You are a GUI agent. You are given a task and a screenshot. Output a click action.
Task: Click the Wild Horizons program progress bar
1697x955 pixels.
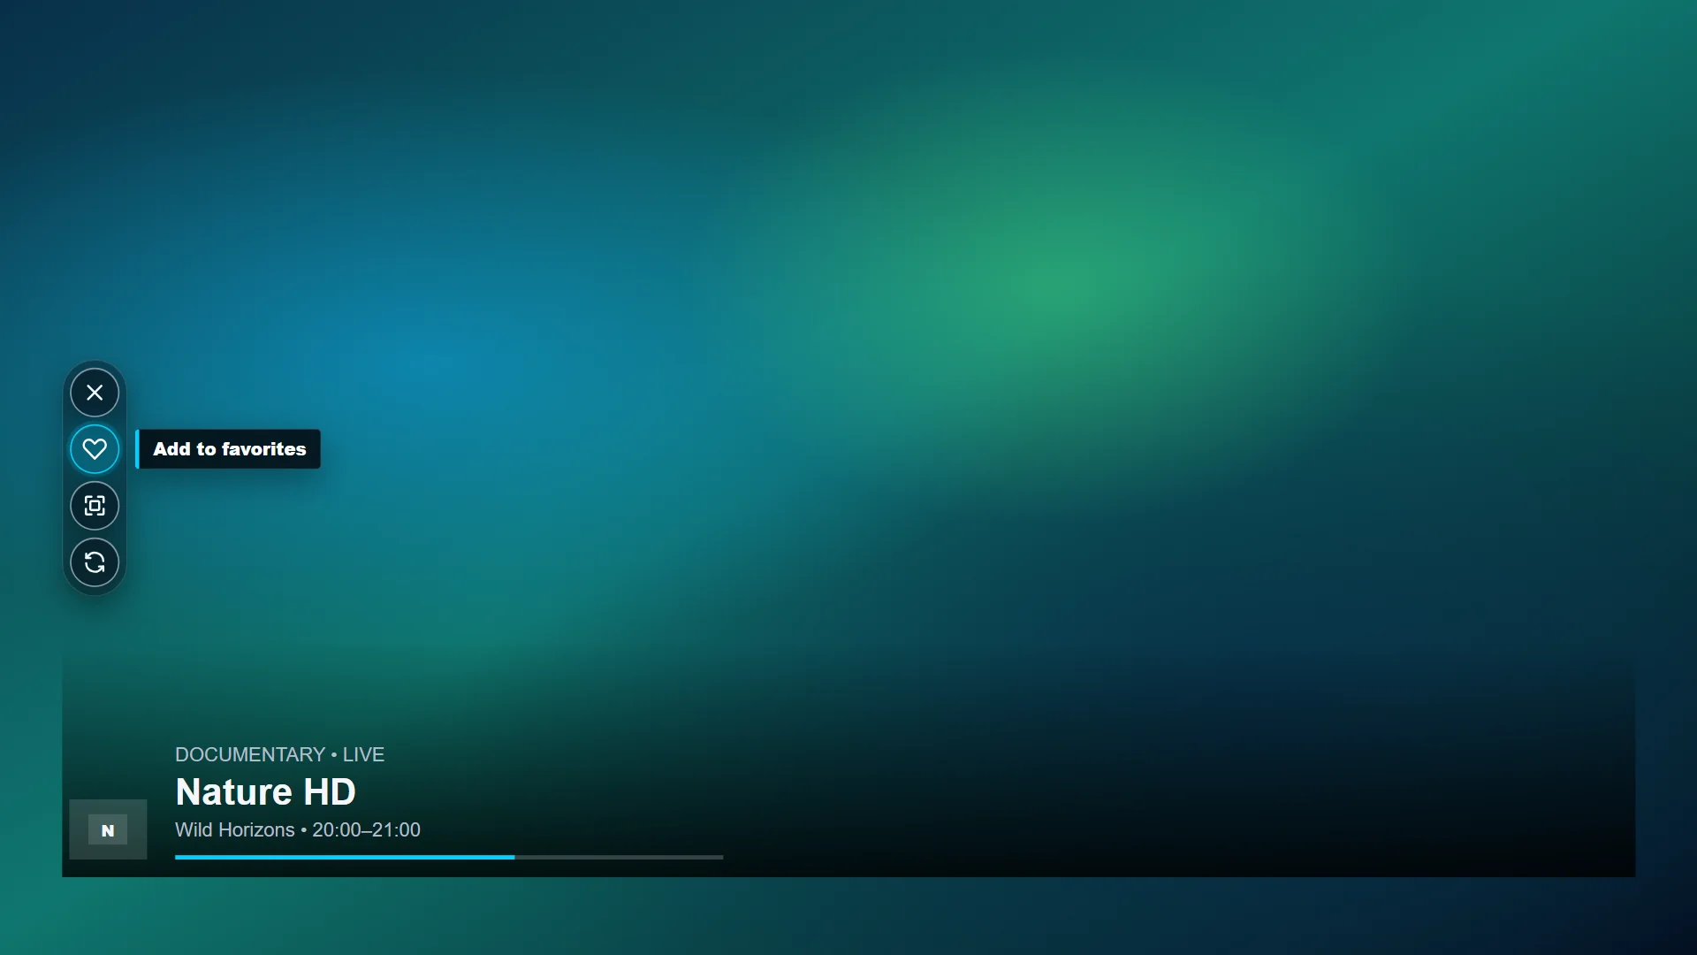point(449,857)
